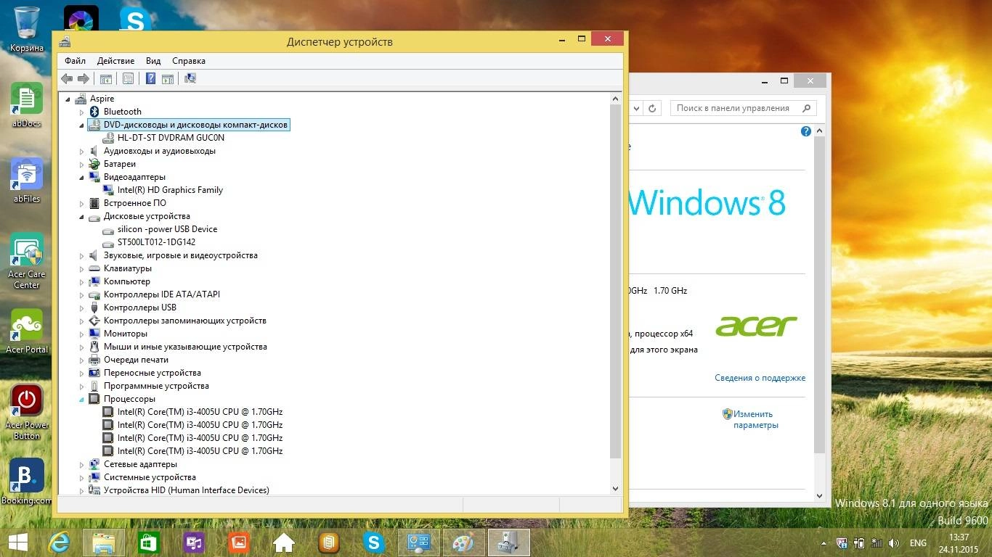The image size is (992, 557).
Task: Open Properties via the toolbar sheet icon
Action: pos(128,78)
